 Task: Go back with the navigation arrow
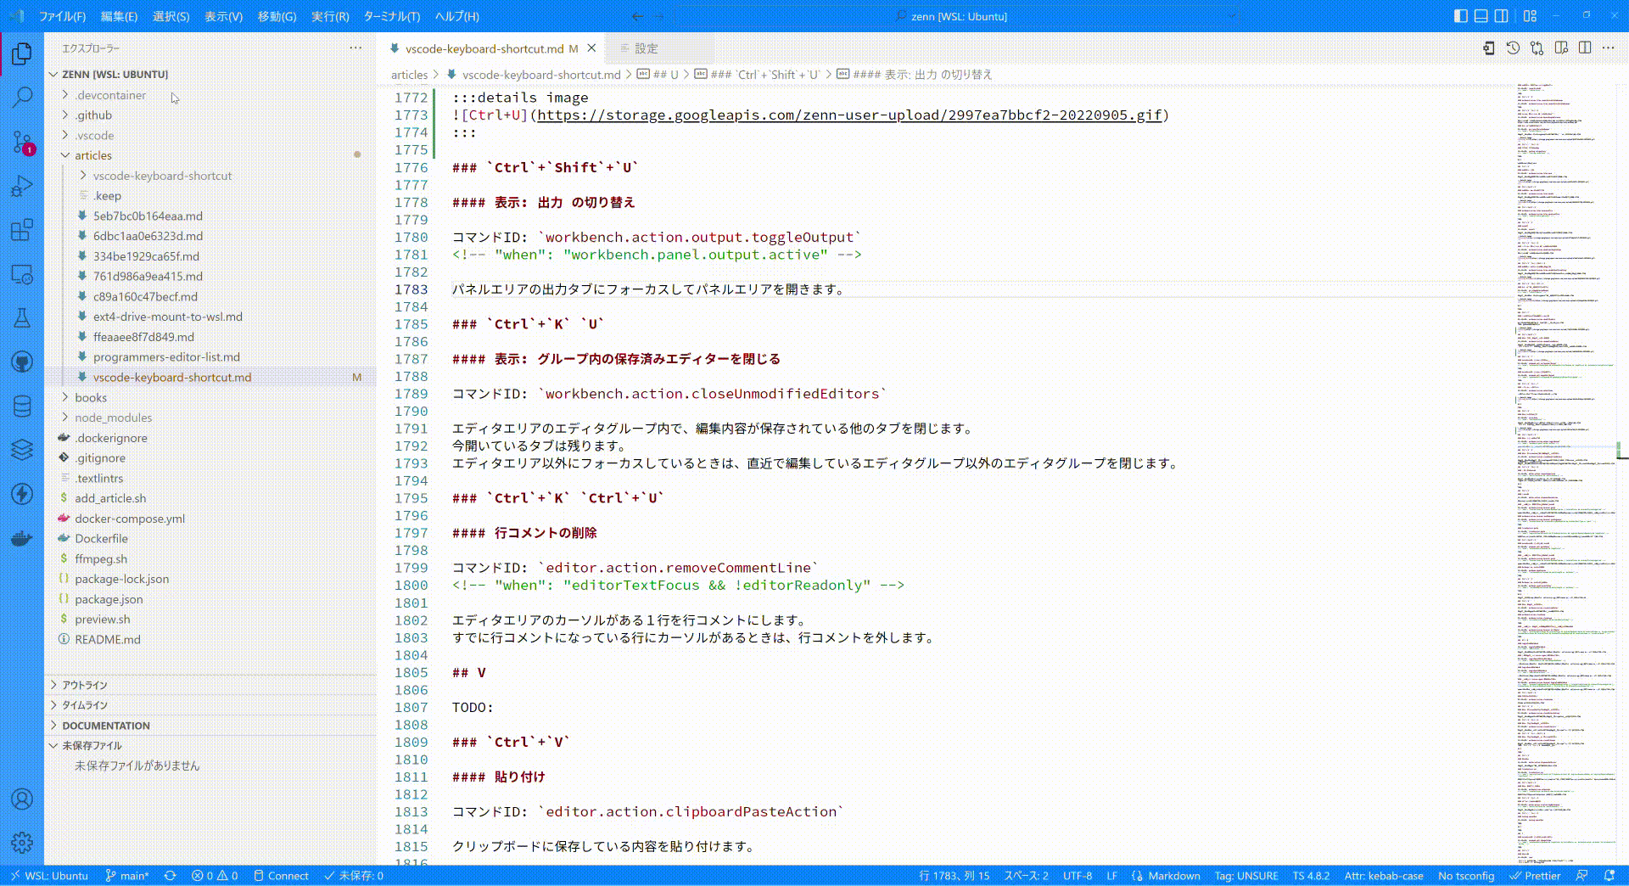(x=637, y=16)
